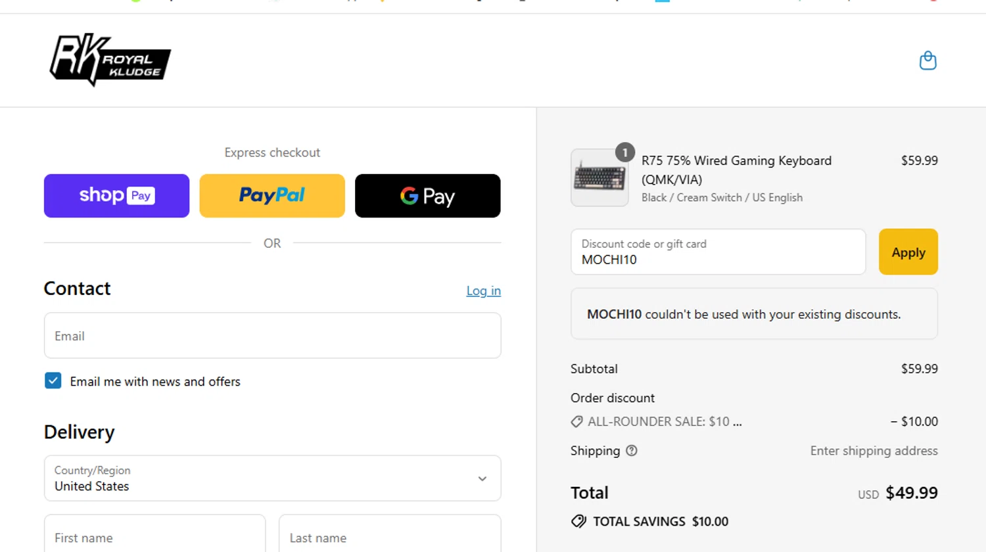Click the discount code or gift card field
Viewport: 986px width, 552px height.
[x=718, y=252]
